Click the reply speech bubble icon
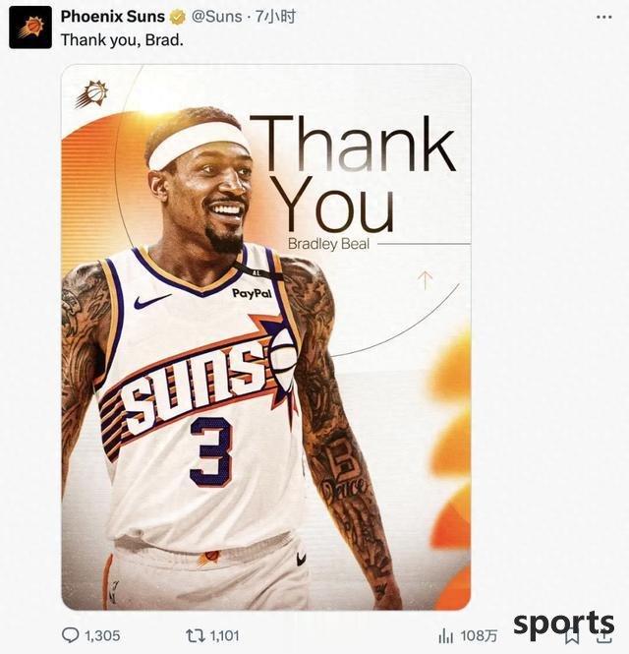629x654 pixels. (70, 635)
